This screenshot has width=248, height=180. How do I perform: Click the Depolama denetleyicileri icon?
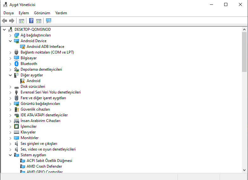[17, 69]
